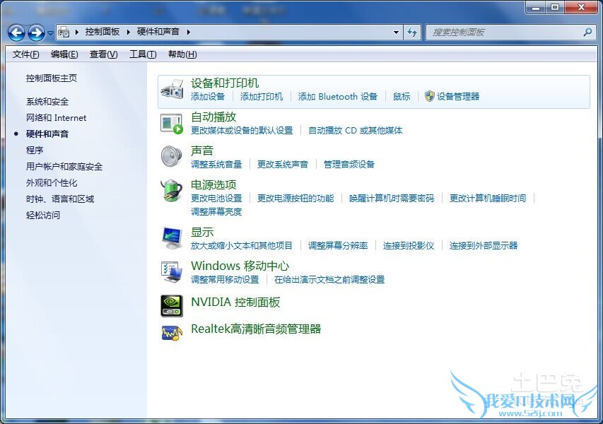Click the 电源选项 battery icon
The image size is (603, 424).
point(172,190)
